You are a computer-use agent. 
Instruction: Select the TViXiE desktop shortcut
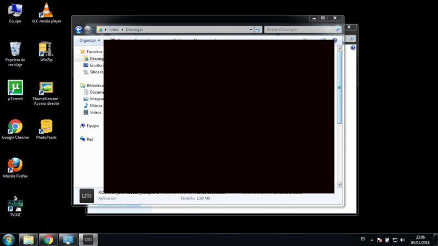tap(15, 207)
